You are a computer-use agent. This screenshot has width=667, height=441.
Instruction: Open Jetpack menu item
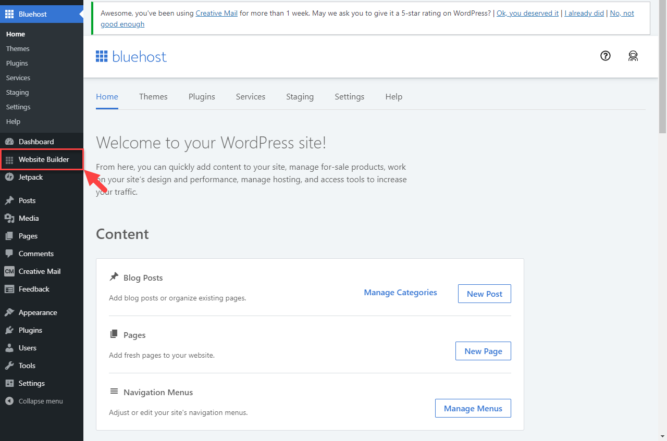pos(42,177)
